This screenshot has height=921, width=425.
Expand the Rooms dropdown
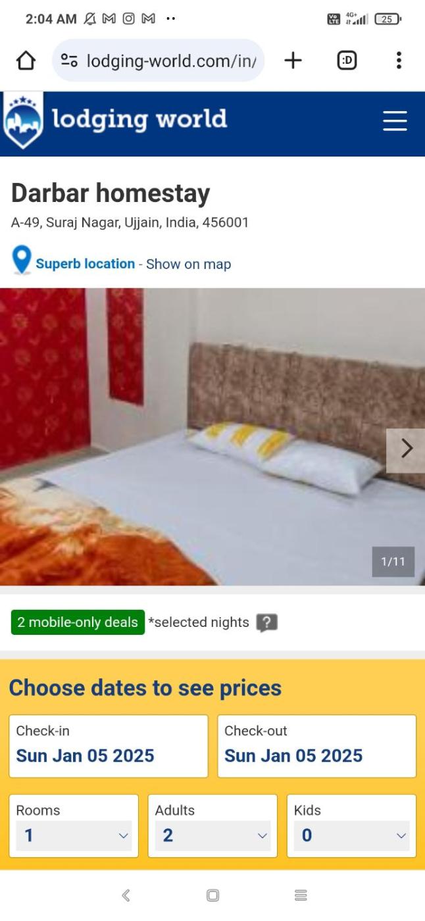[74, 835]
